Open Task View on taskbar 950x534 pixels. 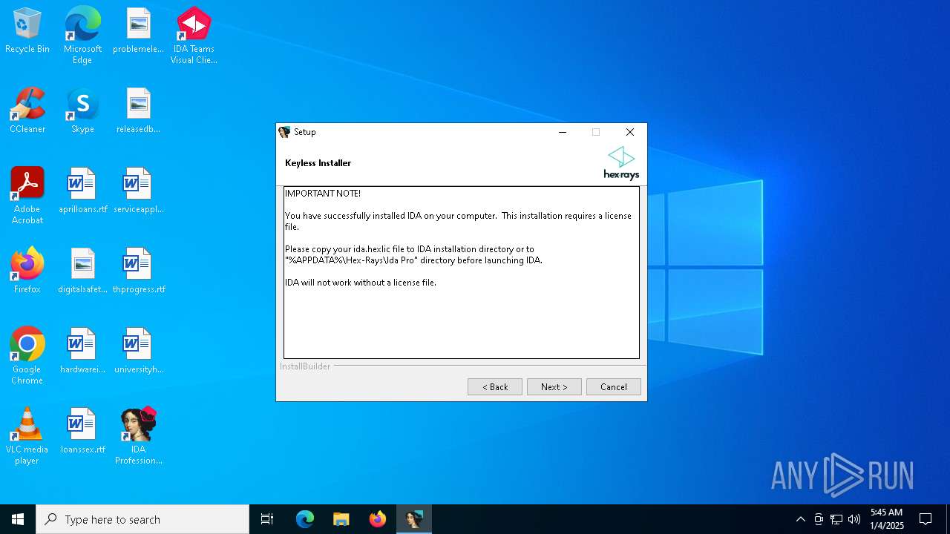click(267, 519)
